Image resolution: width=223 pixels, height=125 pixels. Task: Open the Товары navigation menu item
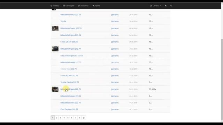(x=55, y=6)
